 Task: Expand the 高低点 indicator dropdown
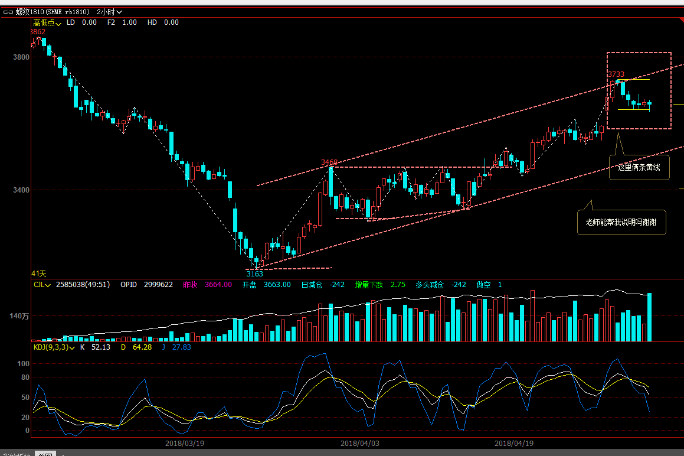(x=47, y=22)
